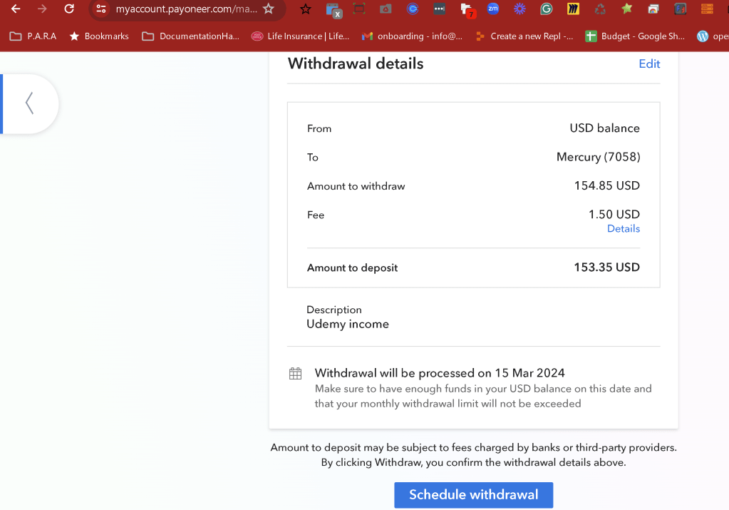Viewport: 729px width, 510px height.
Task: Bookmark this page with the address bar star
Action: 268,9
